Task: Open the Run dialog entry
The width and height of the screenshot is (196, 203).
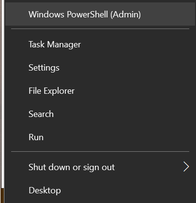Action: click(x=100, y=137)
